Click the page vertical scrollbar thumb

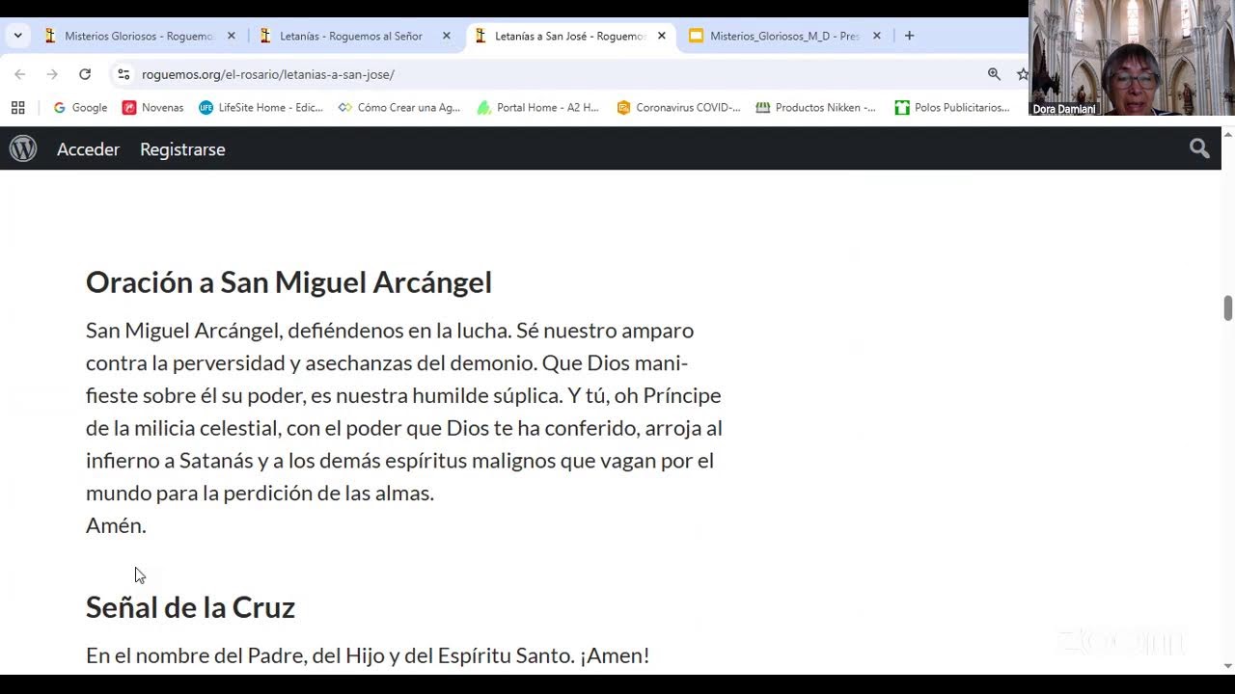[1228, 308]
